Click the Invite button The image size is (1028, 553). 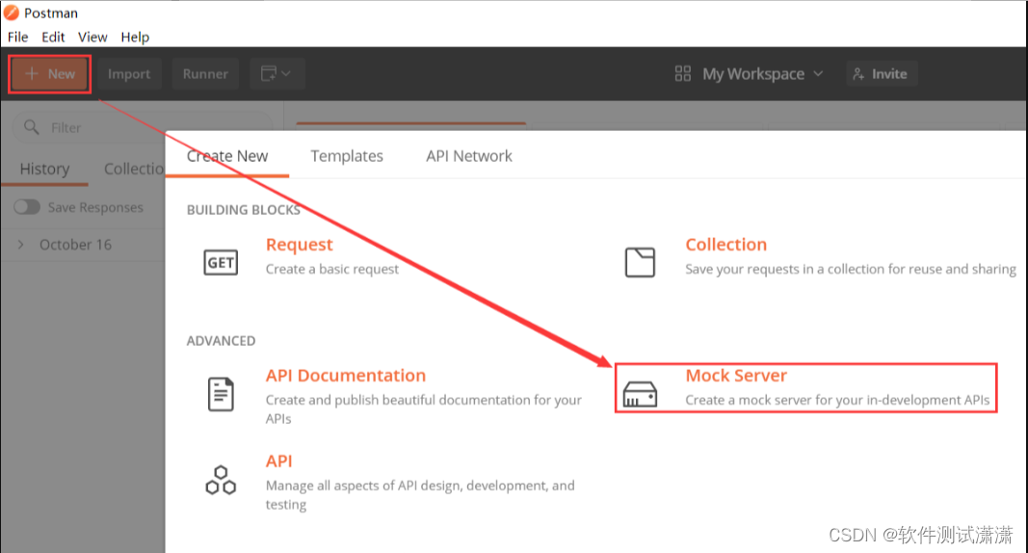tap(881, 74)
